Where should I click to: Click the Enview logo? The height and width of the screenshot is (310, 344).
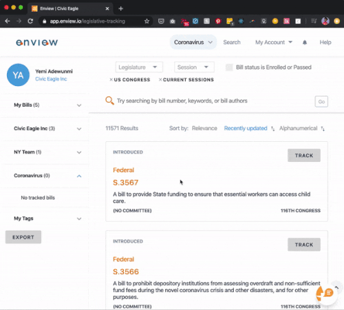click(36, 43)
